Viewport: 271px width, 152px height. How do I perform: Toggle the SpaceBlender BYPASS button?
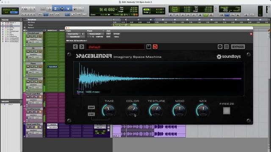tap(238, 47)
